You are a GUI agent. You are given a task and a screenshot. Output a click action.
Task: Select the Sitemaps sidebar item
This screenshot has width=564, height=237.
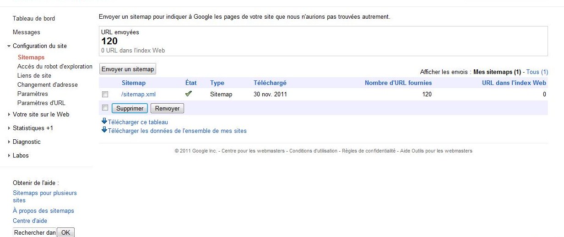point(31,58)
